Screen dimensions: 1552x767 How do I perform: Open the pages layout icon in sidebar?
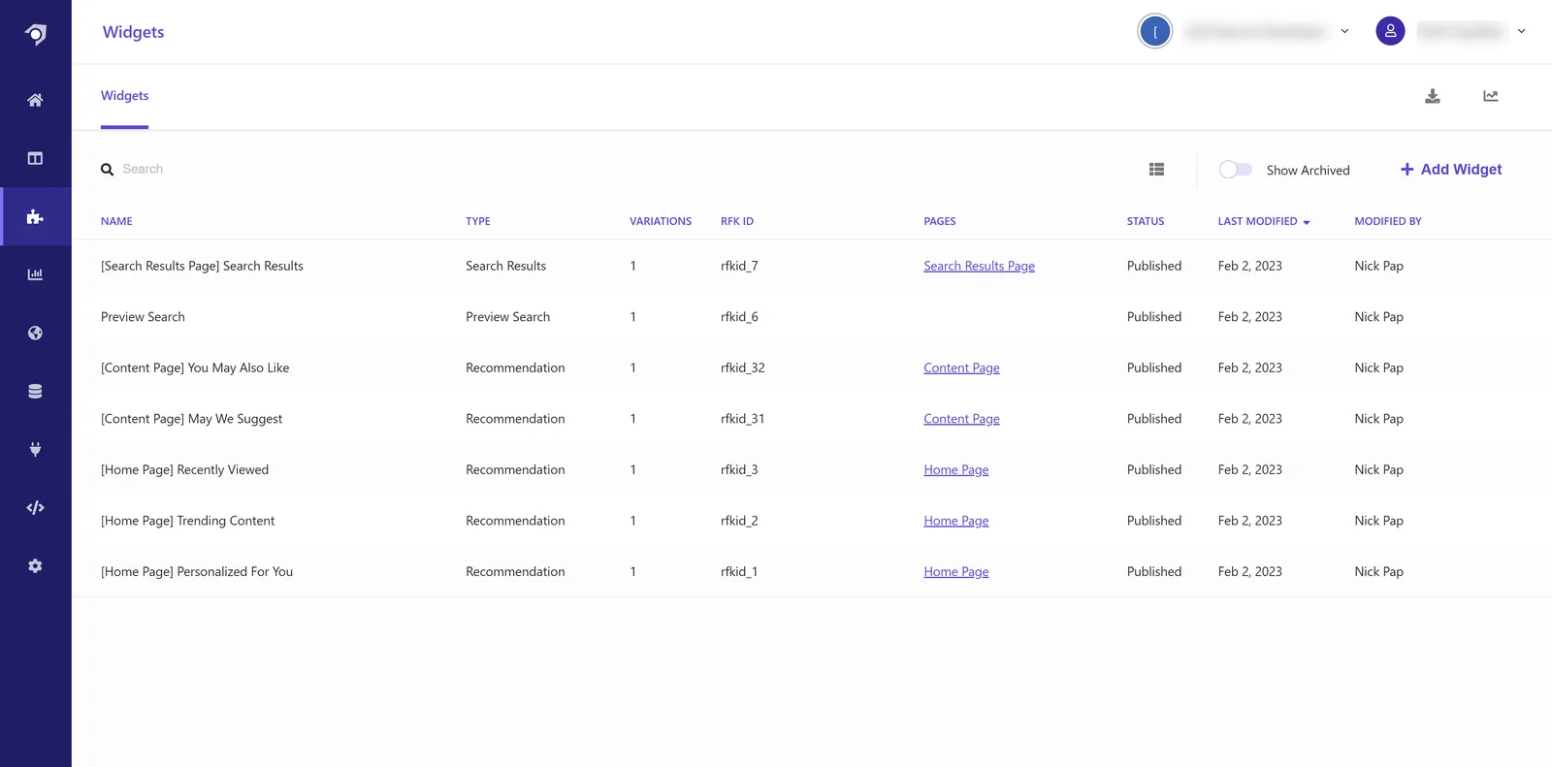pos(35,158)
